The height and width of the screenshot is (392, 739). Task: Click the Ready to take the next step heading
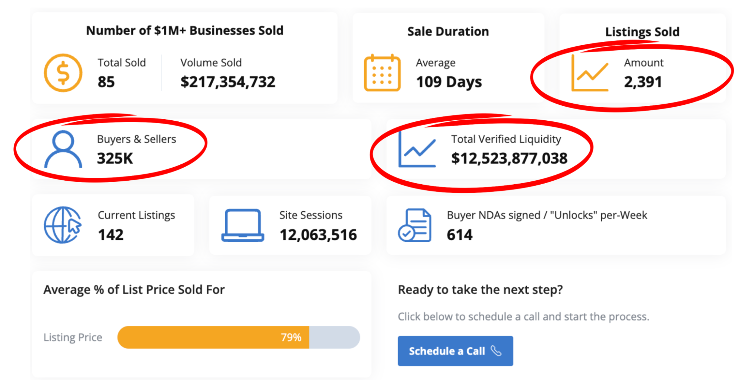tap(480, 290)
